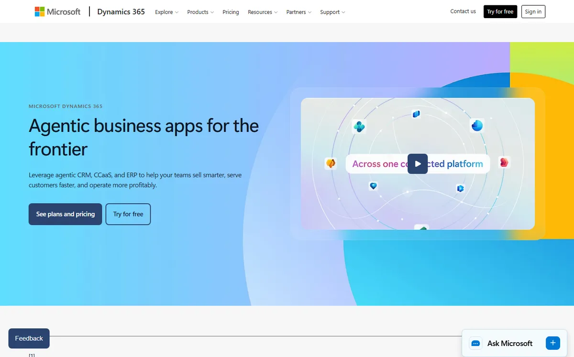Click the black Try for free header button
This screenshot has width=574, height=357.
click(x=500, y=11)
